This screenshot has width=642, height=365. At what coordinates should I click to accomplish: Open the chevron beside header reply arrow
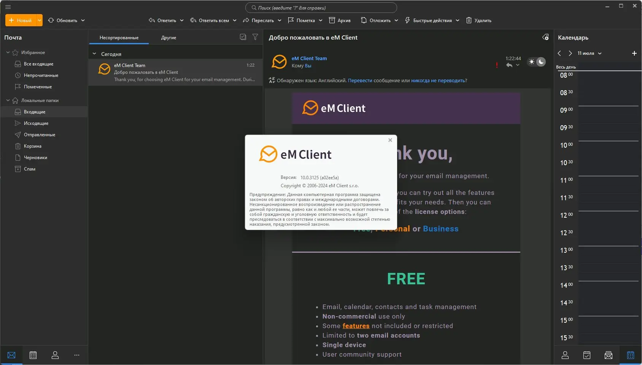click(518, 65)
